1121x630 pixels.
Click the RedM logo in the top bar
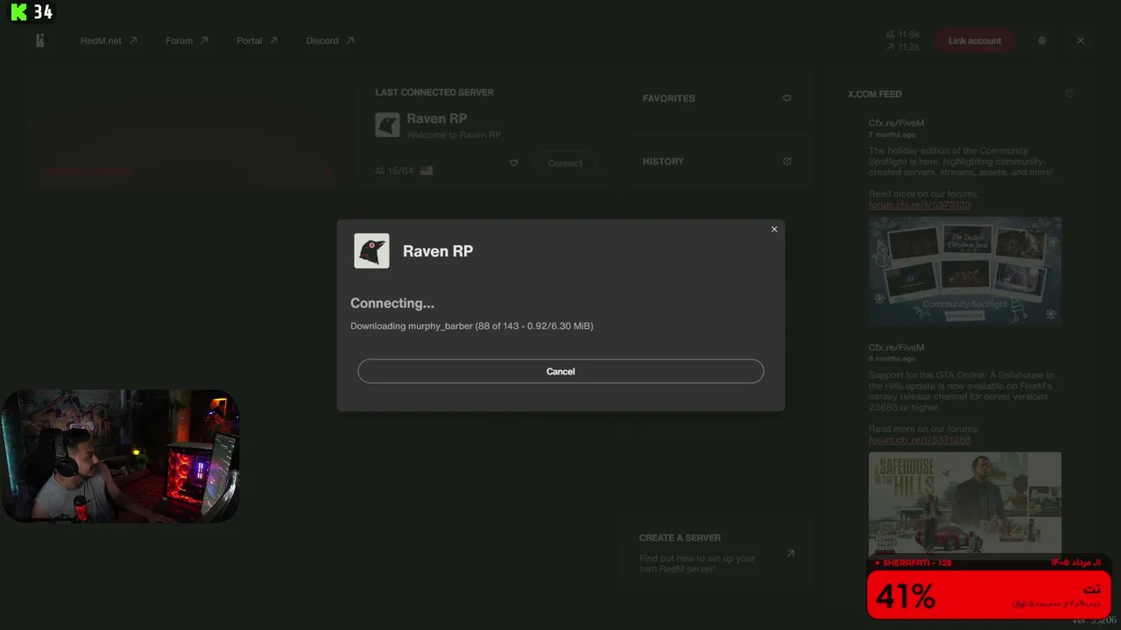(x=39, y=40)
